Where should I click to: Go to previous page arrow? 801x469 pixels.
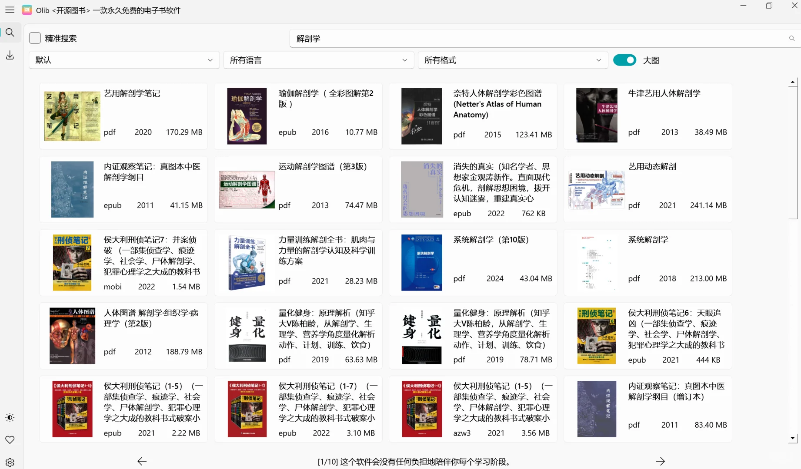coord(142,461)
